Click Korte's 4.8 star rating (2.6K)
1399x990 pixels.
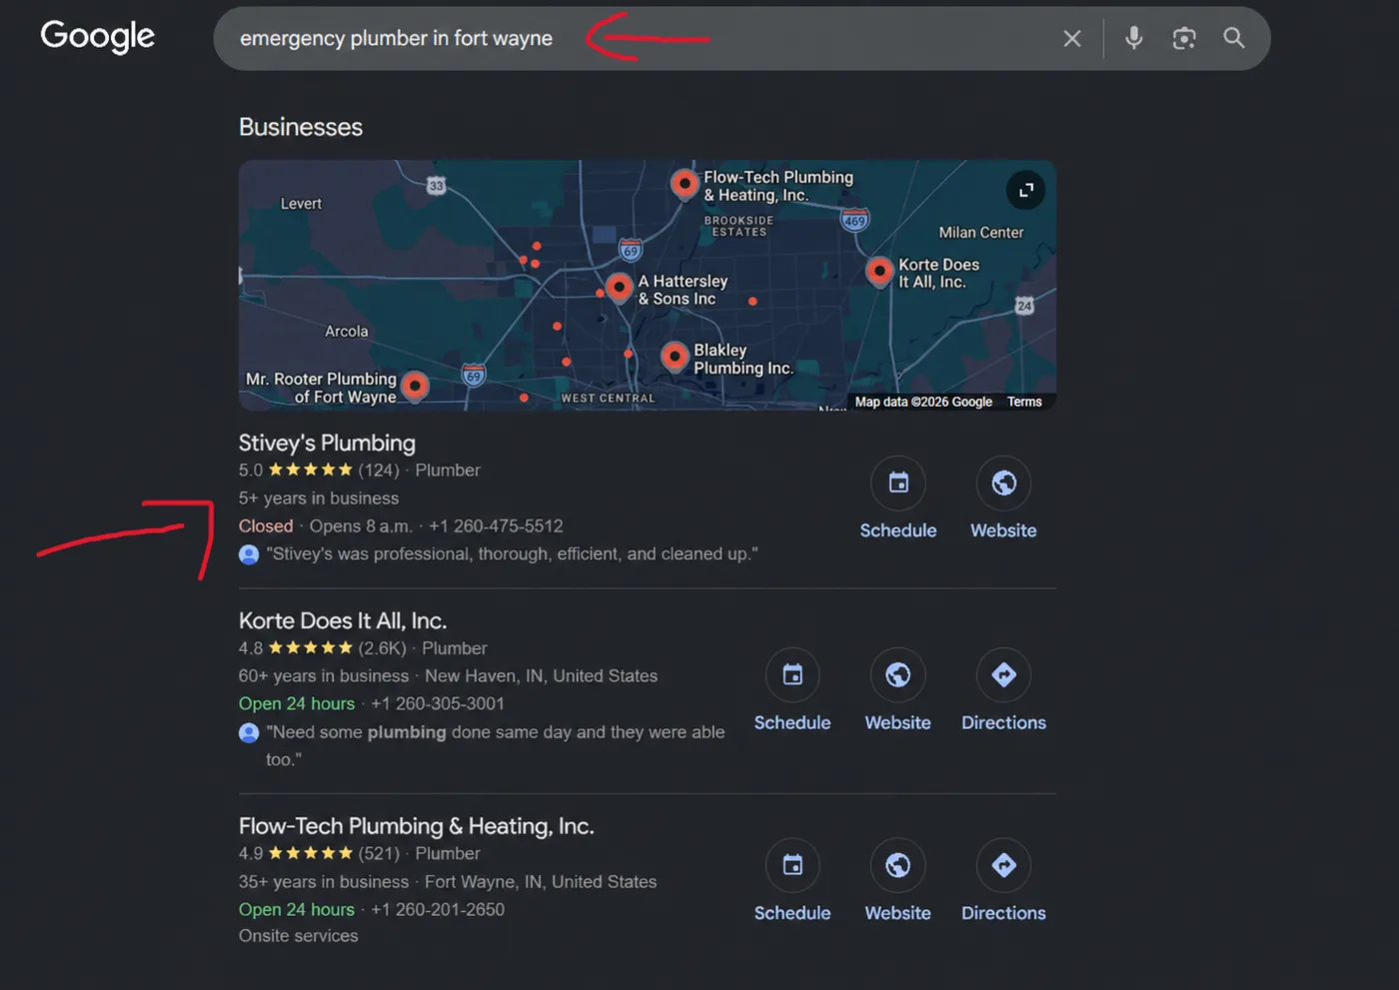(323, 648)
